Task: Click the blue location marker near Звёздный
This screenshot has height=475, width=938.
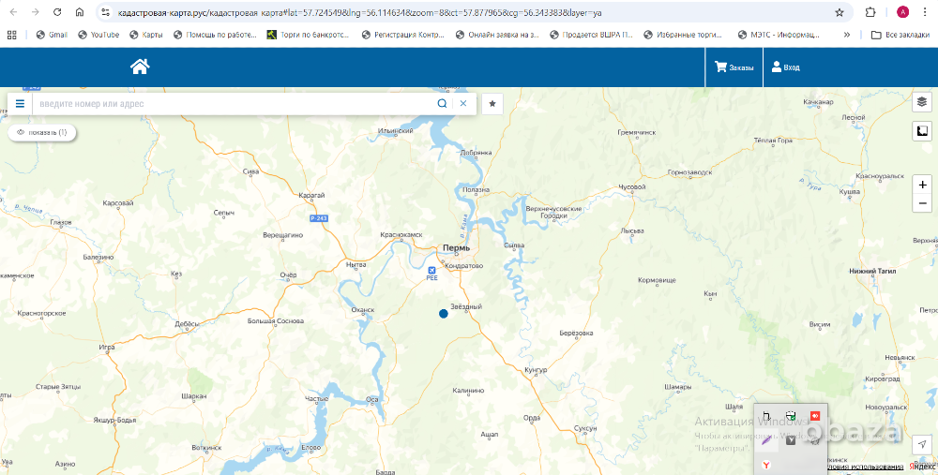Action: tap(444, 314)
